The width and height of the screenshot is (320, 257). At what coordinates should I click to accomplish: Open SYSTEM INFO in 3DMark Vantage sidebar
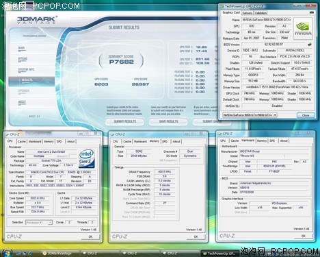click(x=26, y=70)
